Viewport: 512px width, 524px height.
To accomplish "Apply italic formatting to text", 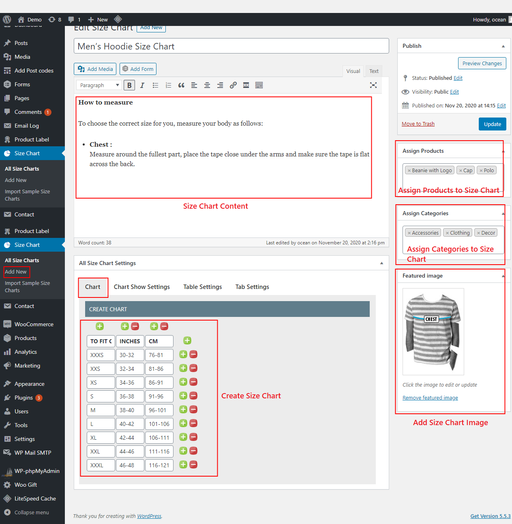I will click(x=142, y=85).
